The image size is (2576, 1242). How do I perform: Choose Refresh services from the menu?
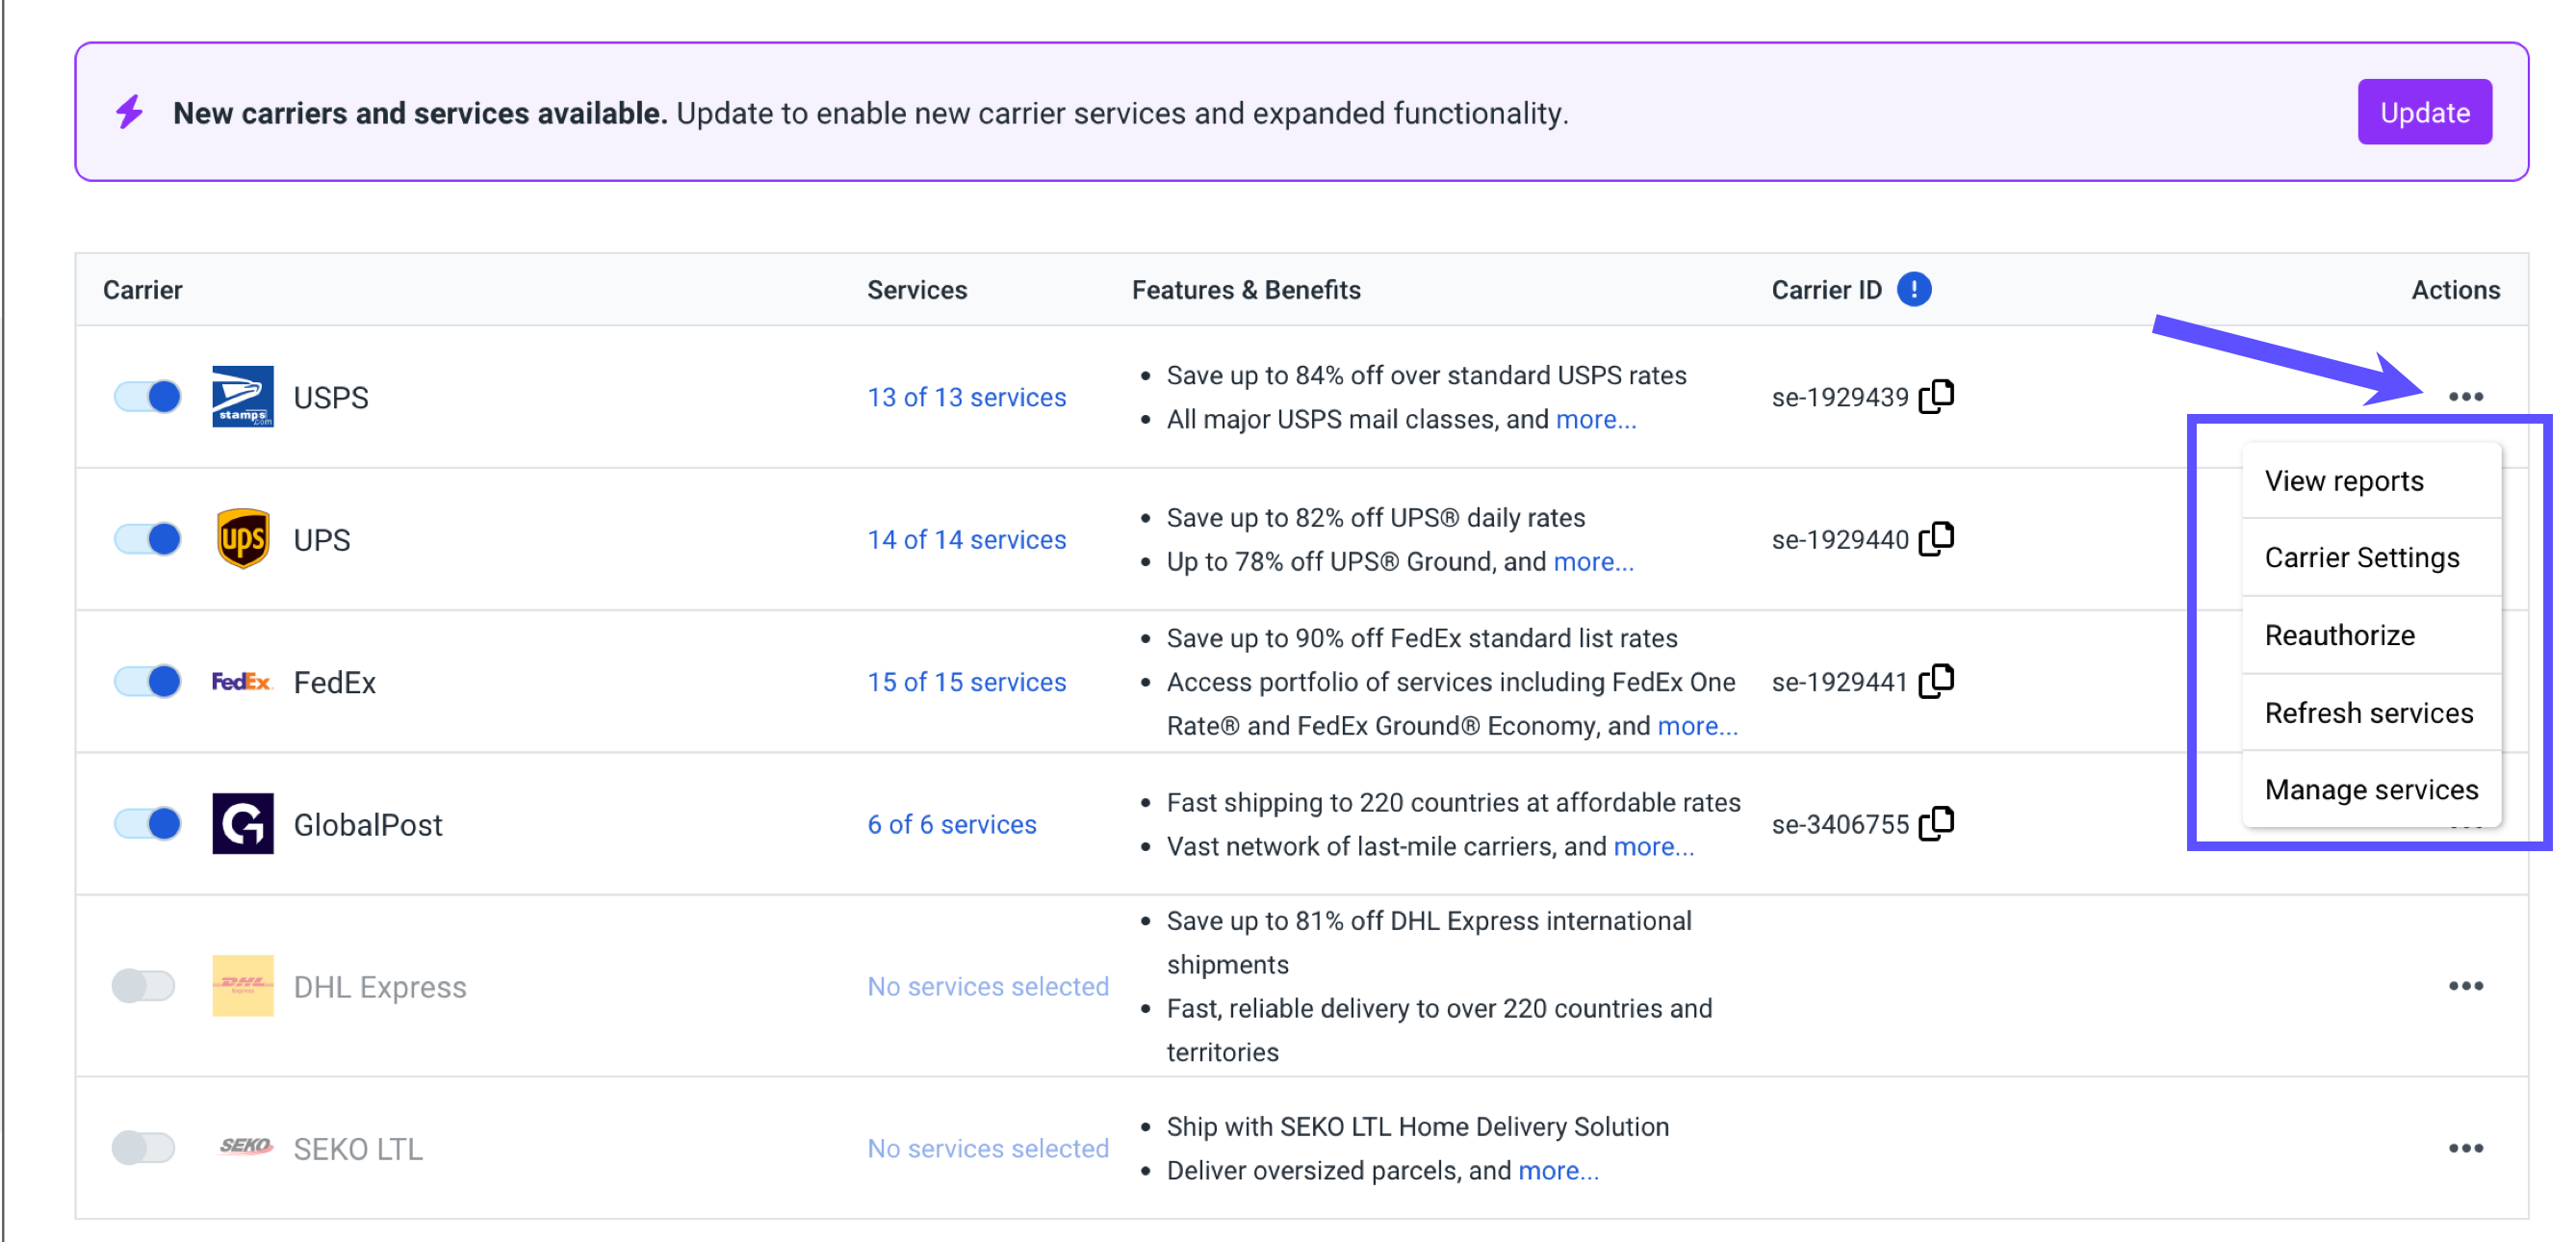2369,712
